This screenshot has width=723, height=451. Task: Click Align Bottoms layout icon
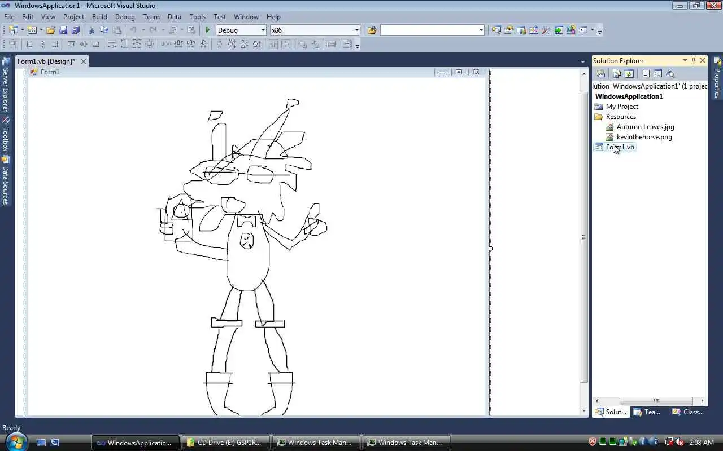(96, 44)
